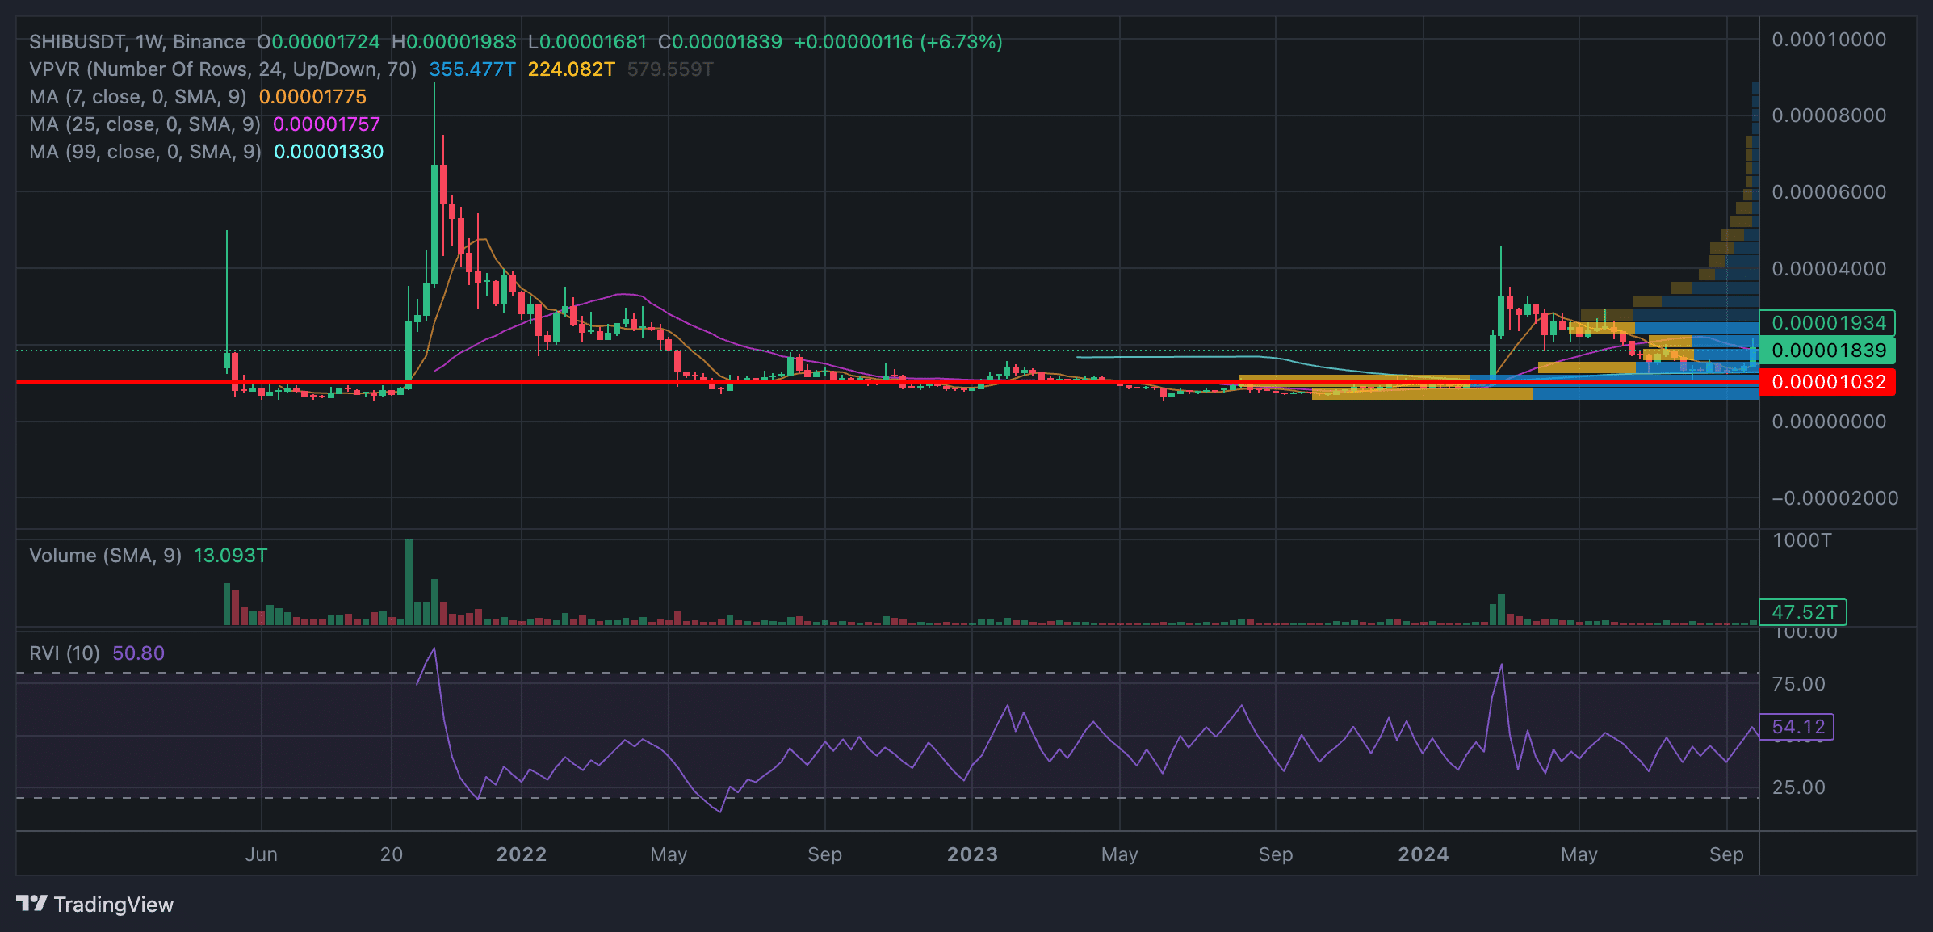Click the red 0.00001032 horizontal line label
The image size is (1933, 932).
(1827, 382)
